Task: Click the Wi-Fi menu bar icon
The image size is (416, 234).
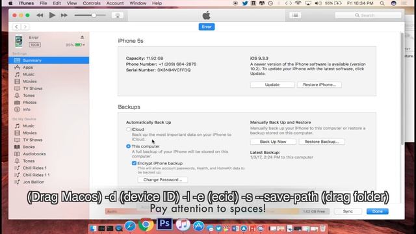Action: click(298, 3)
